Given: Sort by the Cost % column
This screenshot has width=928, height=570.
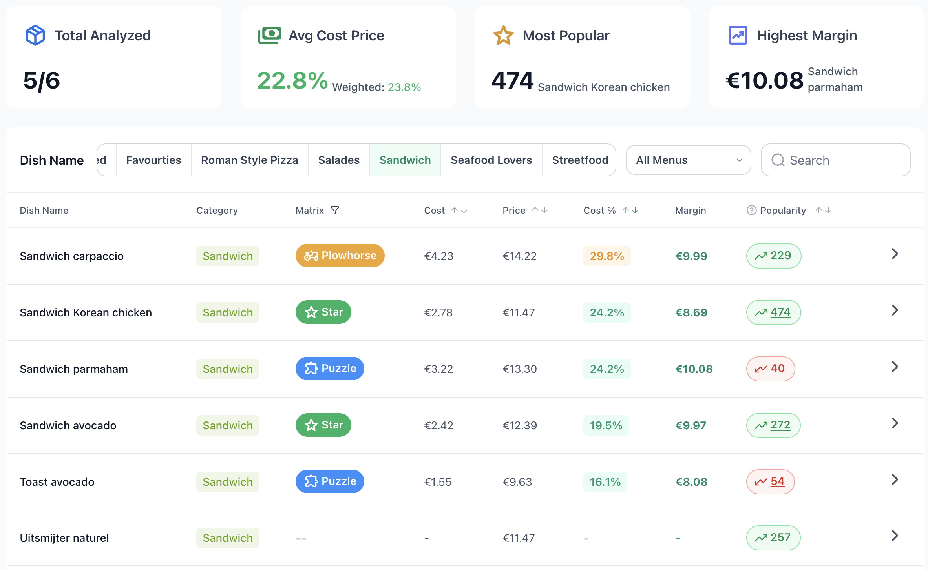Looking at the screenshot, I should pyautogui.click(x=630, y=211).
